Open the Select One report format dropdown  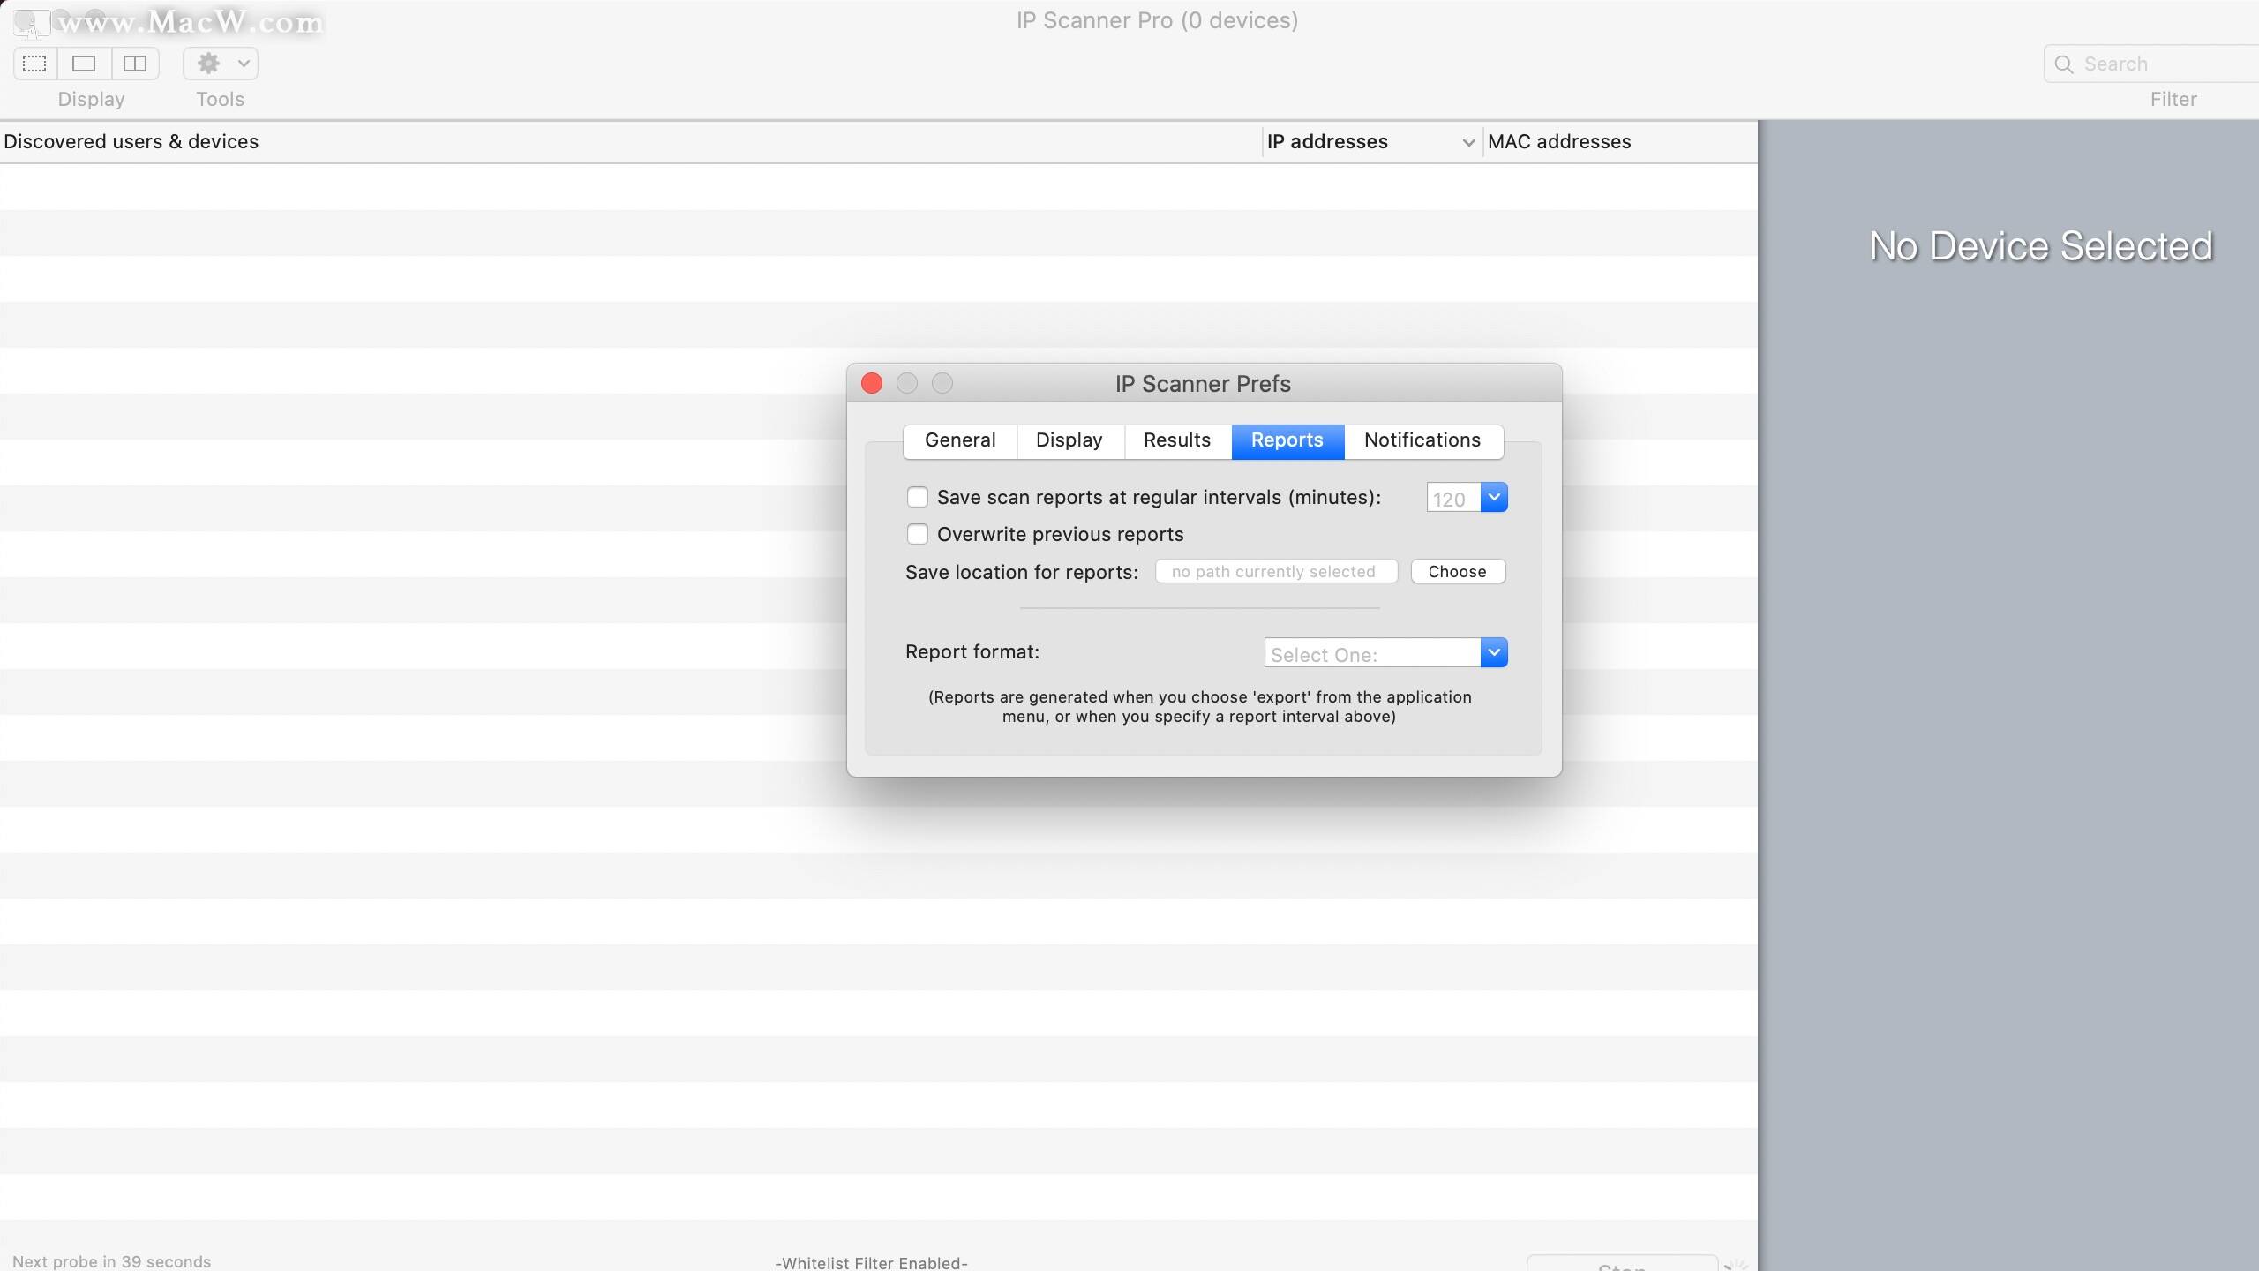click(1493, 652)
